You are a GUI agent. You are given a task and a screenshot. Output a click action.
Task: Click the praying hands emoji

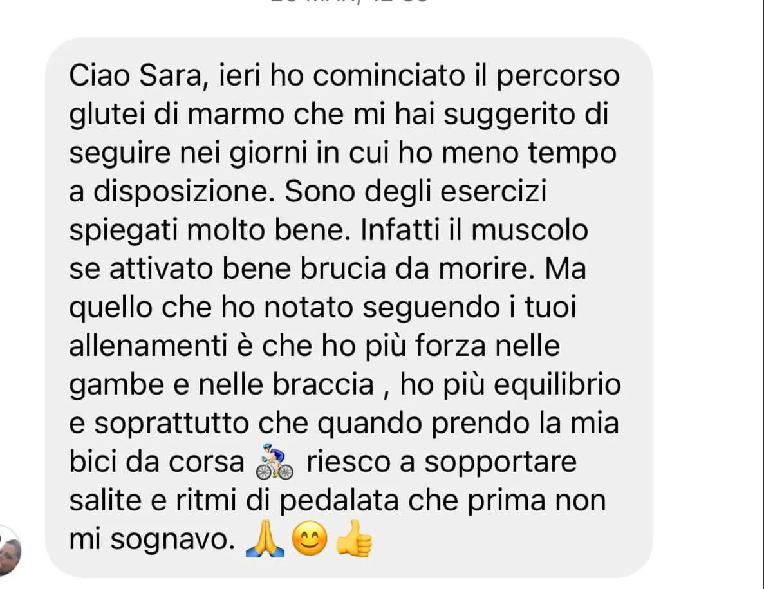(266, 539)
